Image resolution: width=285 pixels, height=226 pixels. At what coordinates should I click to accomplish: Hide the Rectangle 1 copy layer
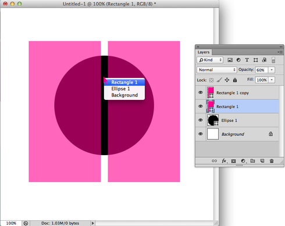(x=201, y=92)
